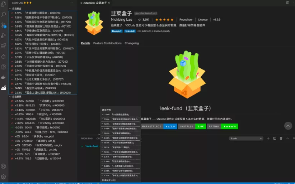Screen dimensions: 295x184
Task: Open the Run and Debug view
Action: point(3,35)
